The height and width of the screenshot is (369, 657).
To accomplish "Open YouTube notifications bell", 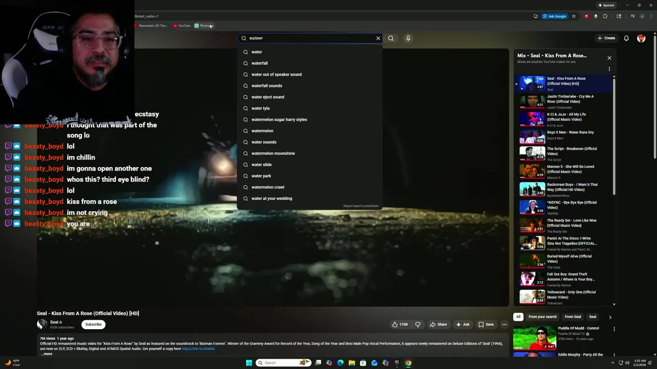I will tap(626, 38).
